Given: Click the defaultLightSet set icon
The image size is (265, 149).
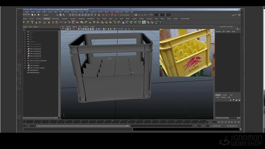Looking at the screenshot, I should click(x=28, y=70).
